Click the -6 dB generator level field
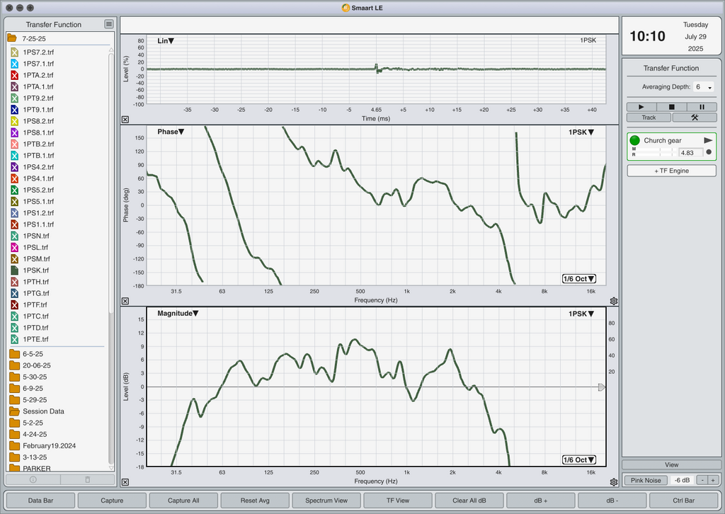The width and height of the screenshot is (725, 514). (682, 480)
